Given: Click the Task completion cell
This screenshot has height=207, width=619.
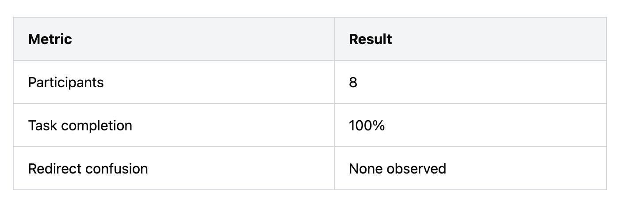Looking at the screenshot, I should coord(174,125).
